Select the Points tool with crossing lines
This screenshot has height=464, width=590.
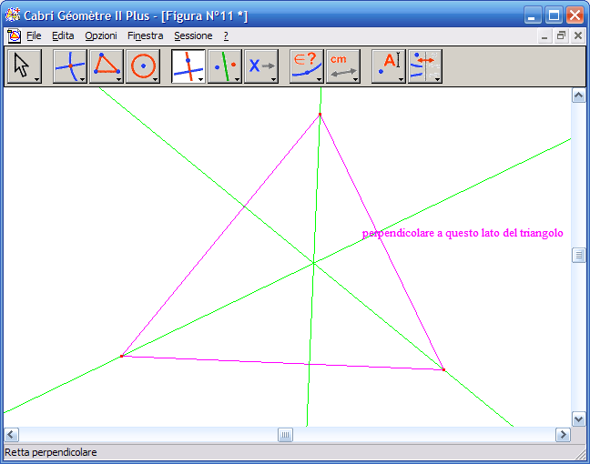pos(70,66)
